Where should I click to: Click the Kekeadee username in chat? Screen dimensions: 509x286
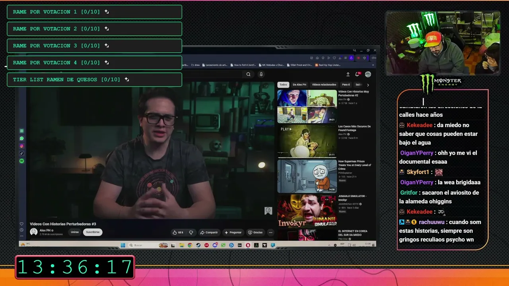coord(420,125)
